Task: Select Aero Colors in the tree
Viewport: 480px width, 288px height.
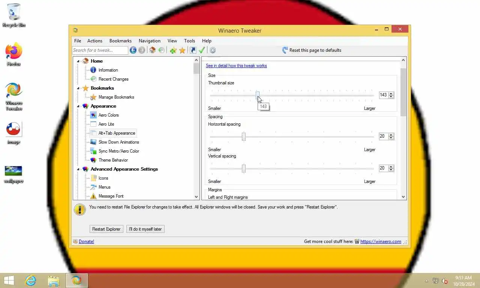Action: tap(108, 115)
